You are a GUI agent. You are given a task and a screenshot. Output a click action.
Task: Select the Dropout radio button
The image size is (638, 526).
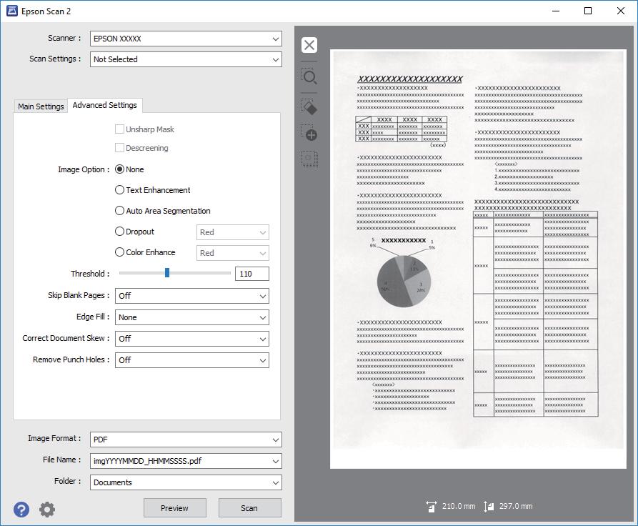coord(119,232)
